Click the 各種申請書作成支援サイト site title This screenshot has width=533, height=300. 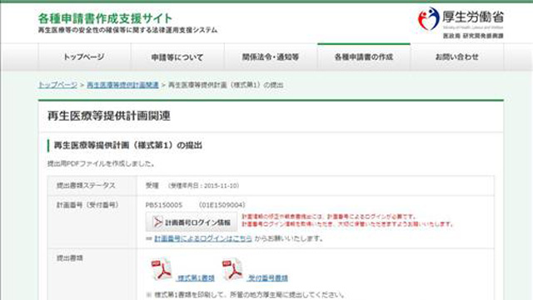tap(105, 18)
